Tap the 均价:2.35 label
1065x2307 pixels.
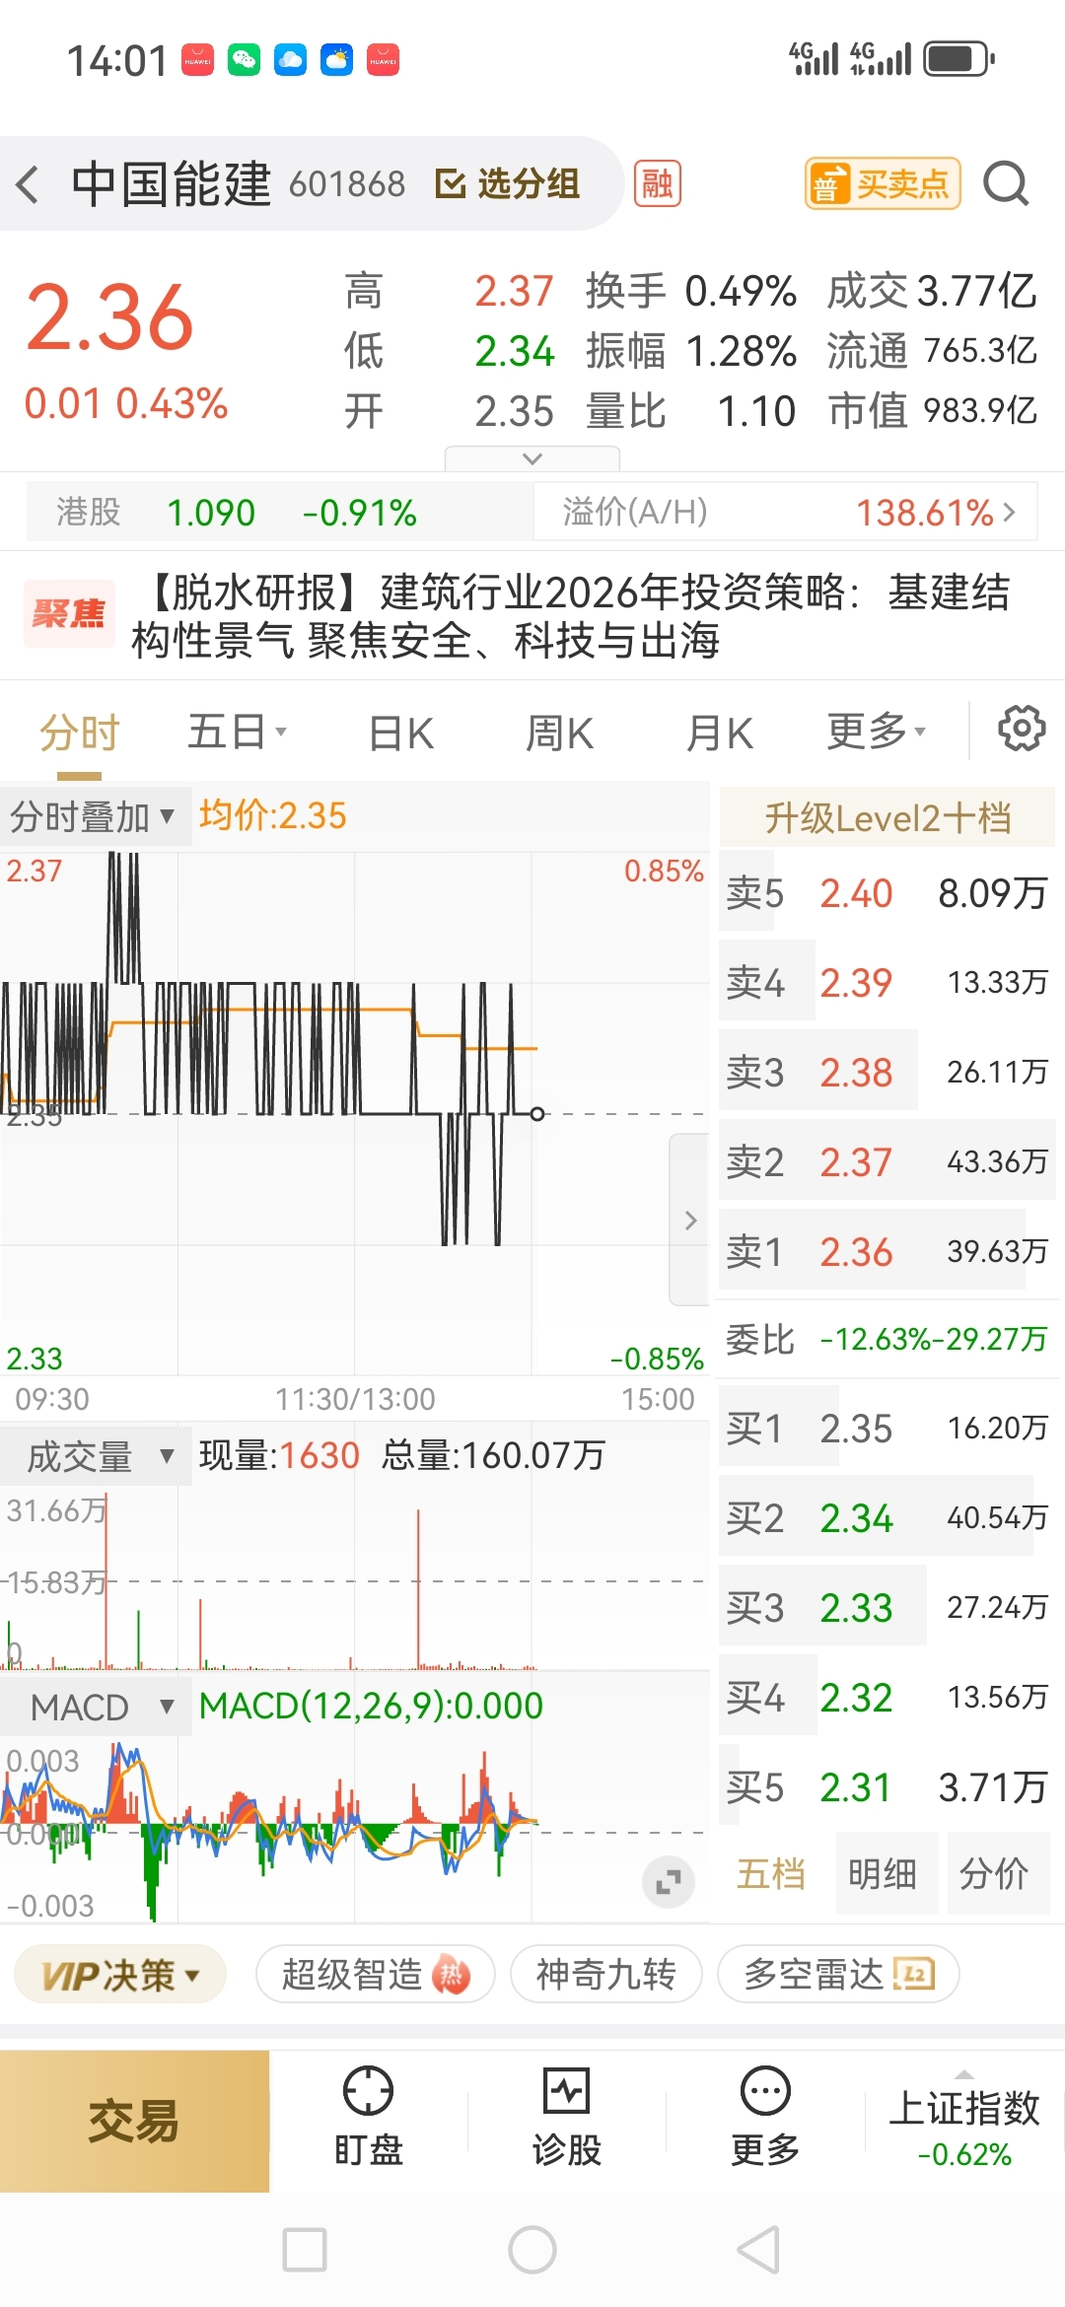click(273, 815)
